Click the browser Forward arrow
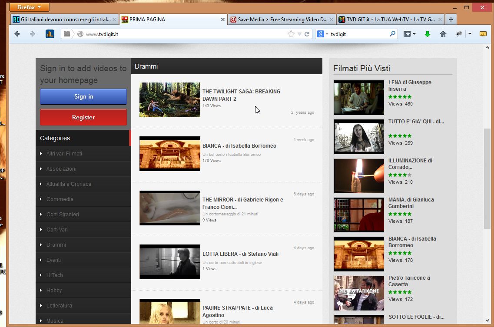 pos(32,34)
